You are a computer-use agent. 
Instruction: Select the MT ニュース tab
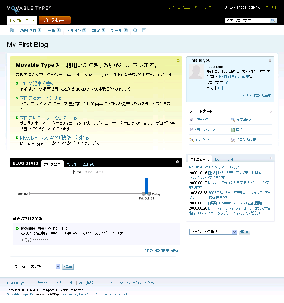click(x=200, y=159)
